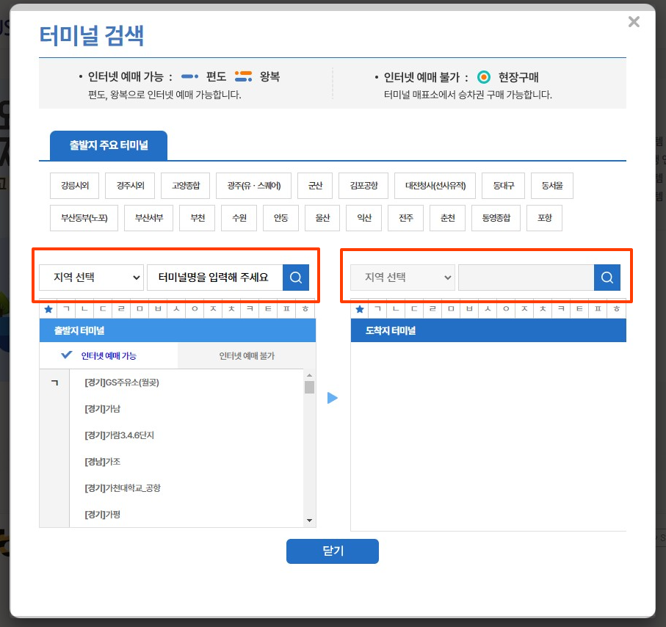The width and height of the screenshot is (666, 627).
Task: Filter departure terminals by ㄹ
Action: coord(121,309)
